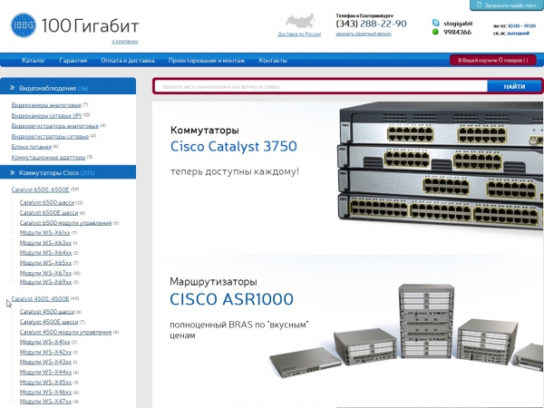This screenshot has width=544, height=408.
Task: Click the green ICQ icon beside 9984366
Action: [435, 32]
